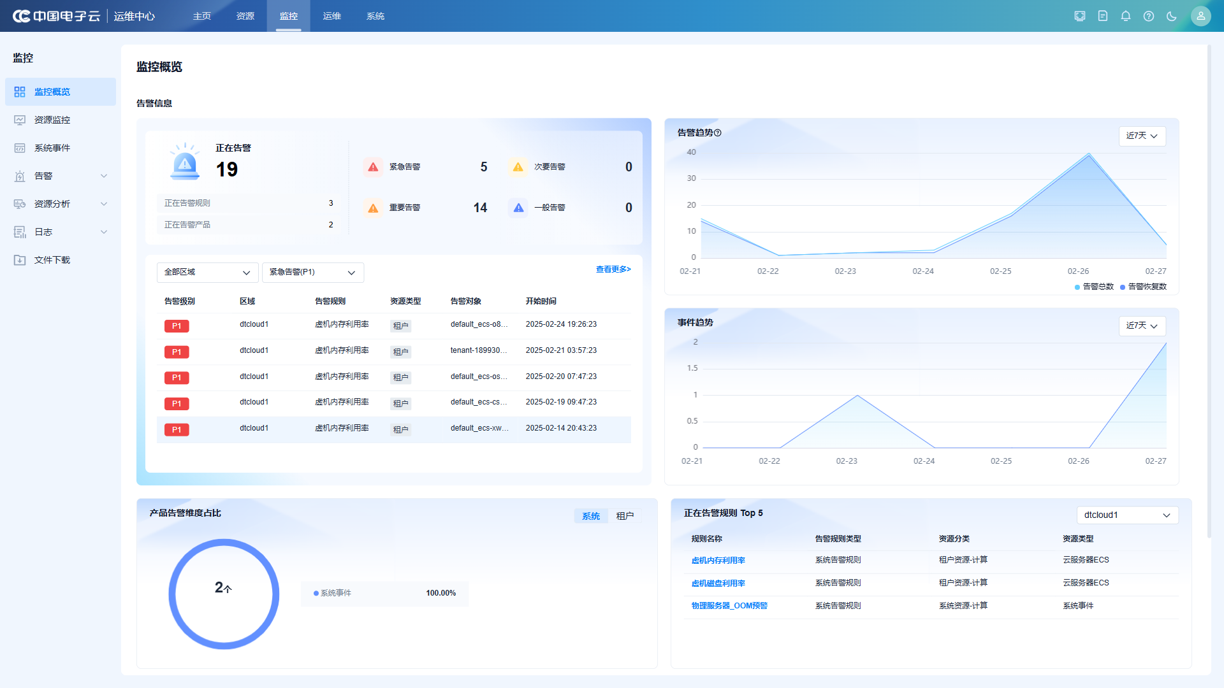The width and height of the screenshot is (1224, 688).
Task: Open the 全部区域 region dropdown
Action: click(207, 273)
